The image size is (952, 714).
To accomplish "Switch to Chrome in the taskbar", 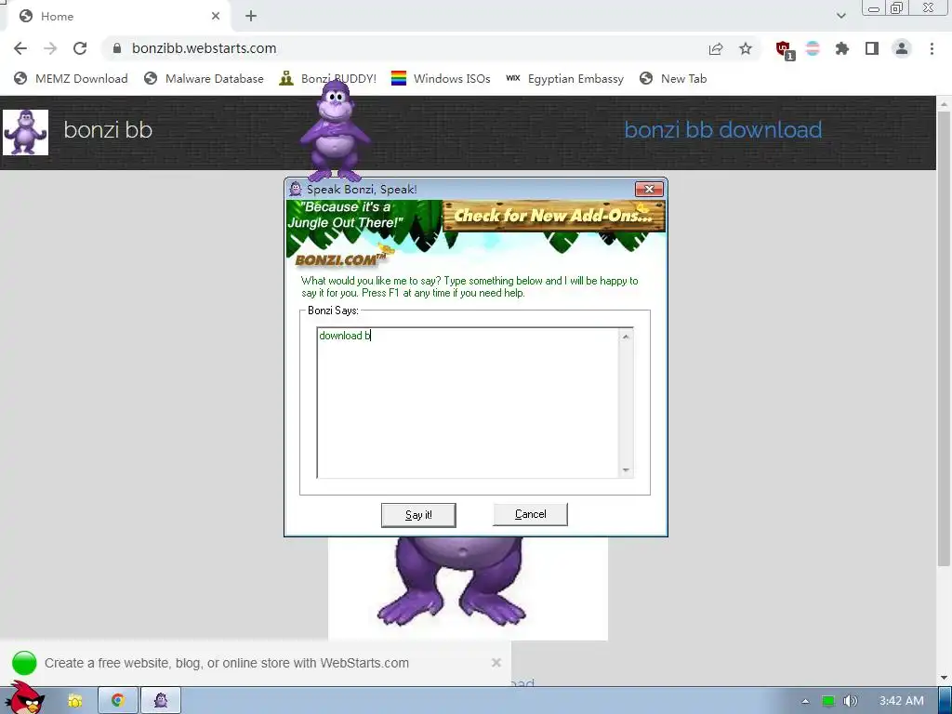I will click(x=118, y=701).
